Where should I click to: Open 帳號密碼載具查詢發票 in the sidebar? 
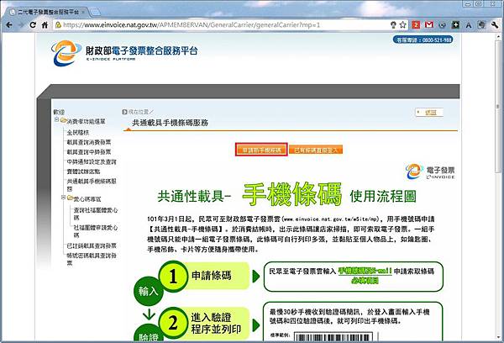[x=92, y=259]
